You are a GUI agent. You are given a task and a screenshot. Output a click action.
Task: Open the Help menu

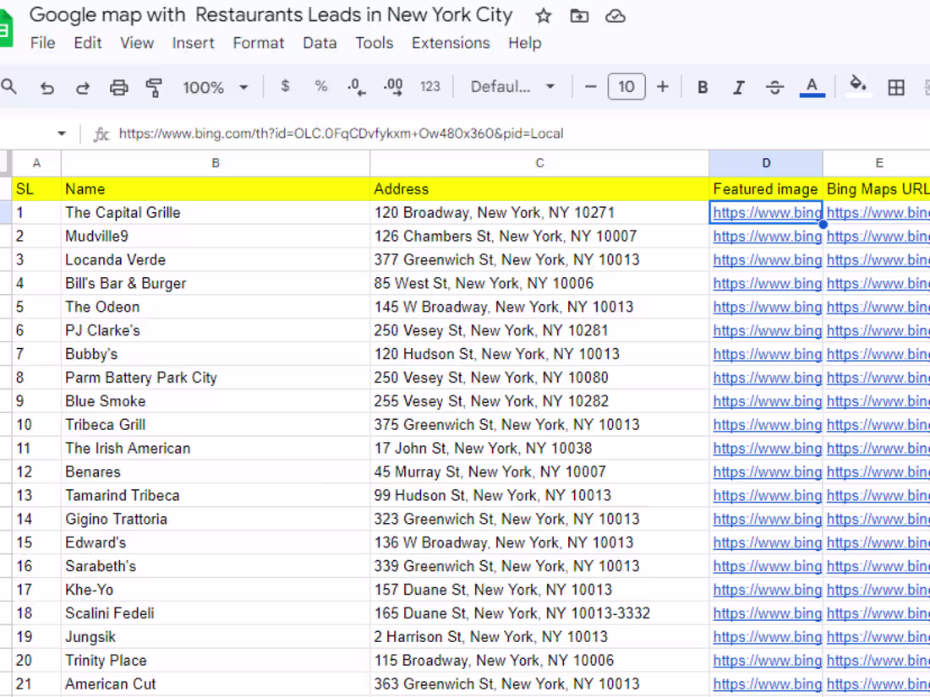tap(525, 43)
